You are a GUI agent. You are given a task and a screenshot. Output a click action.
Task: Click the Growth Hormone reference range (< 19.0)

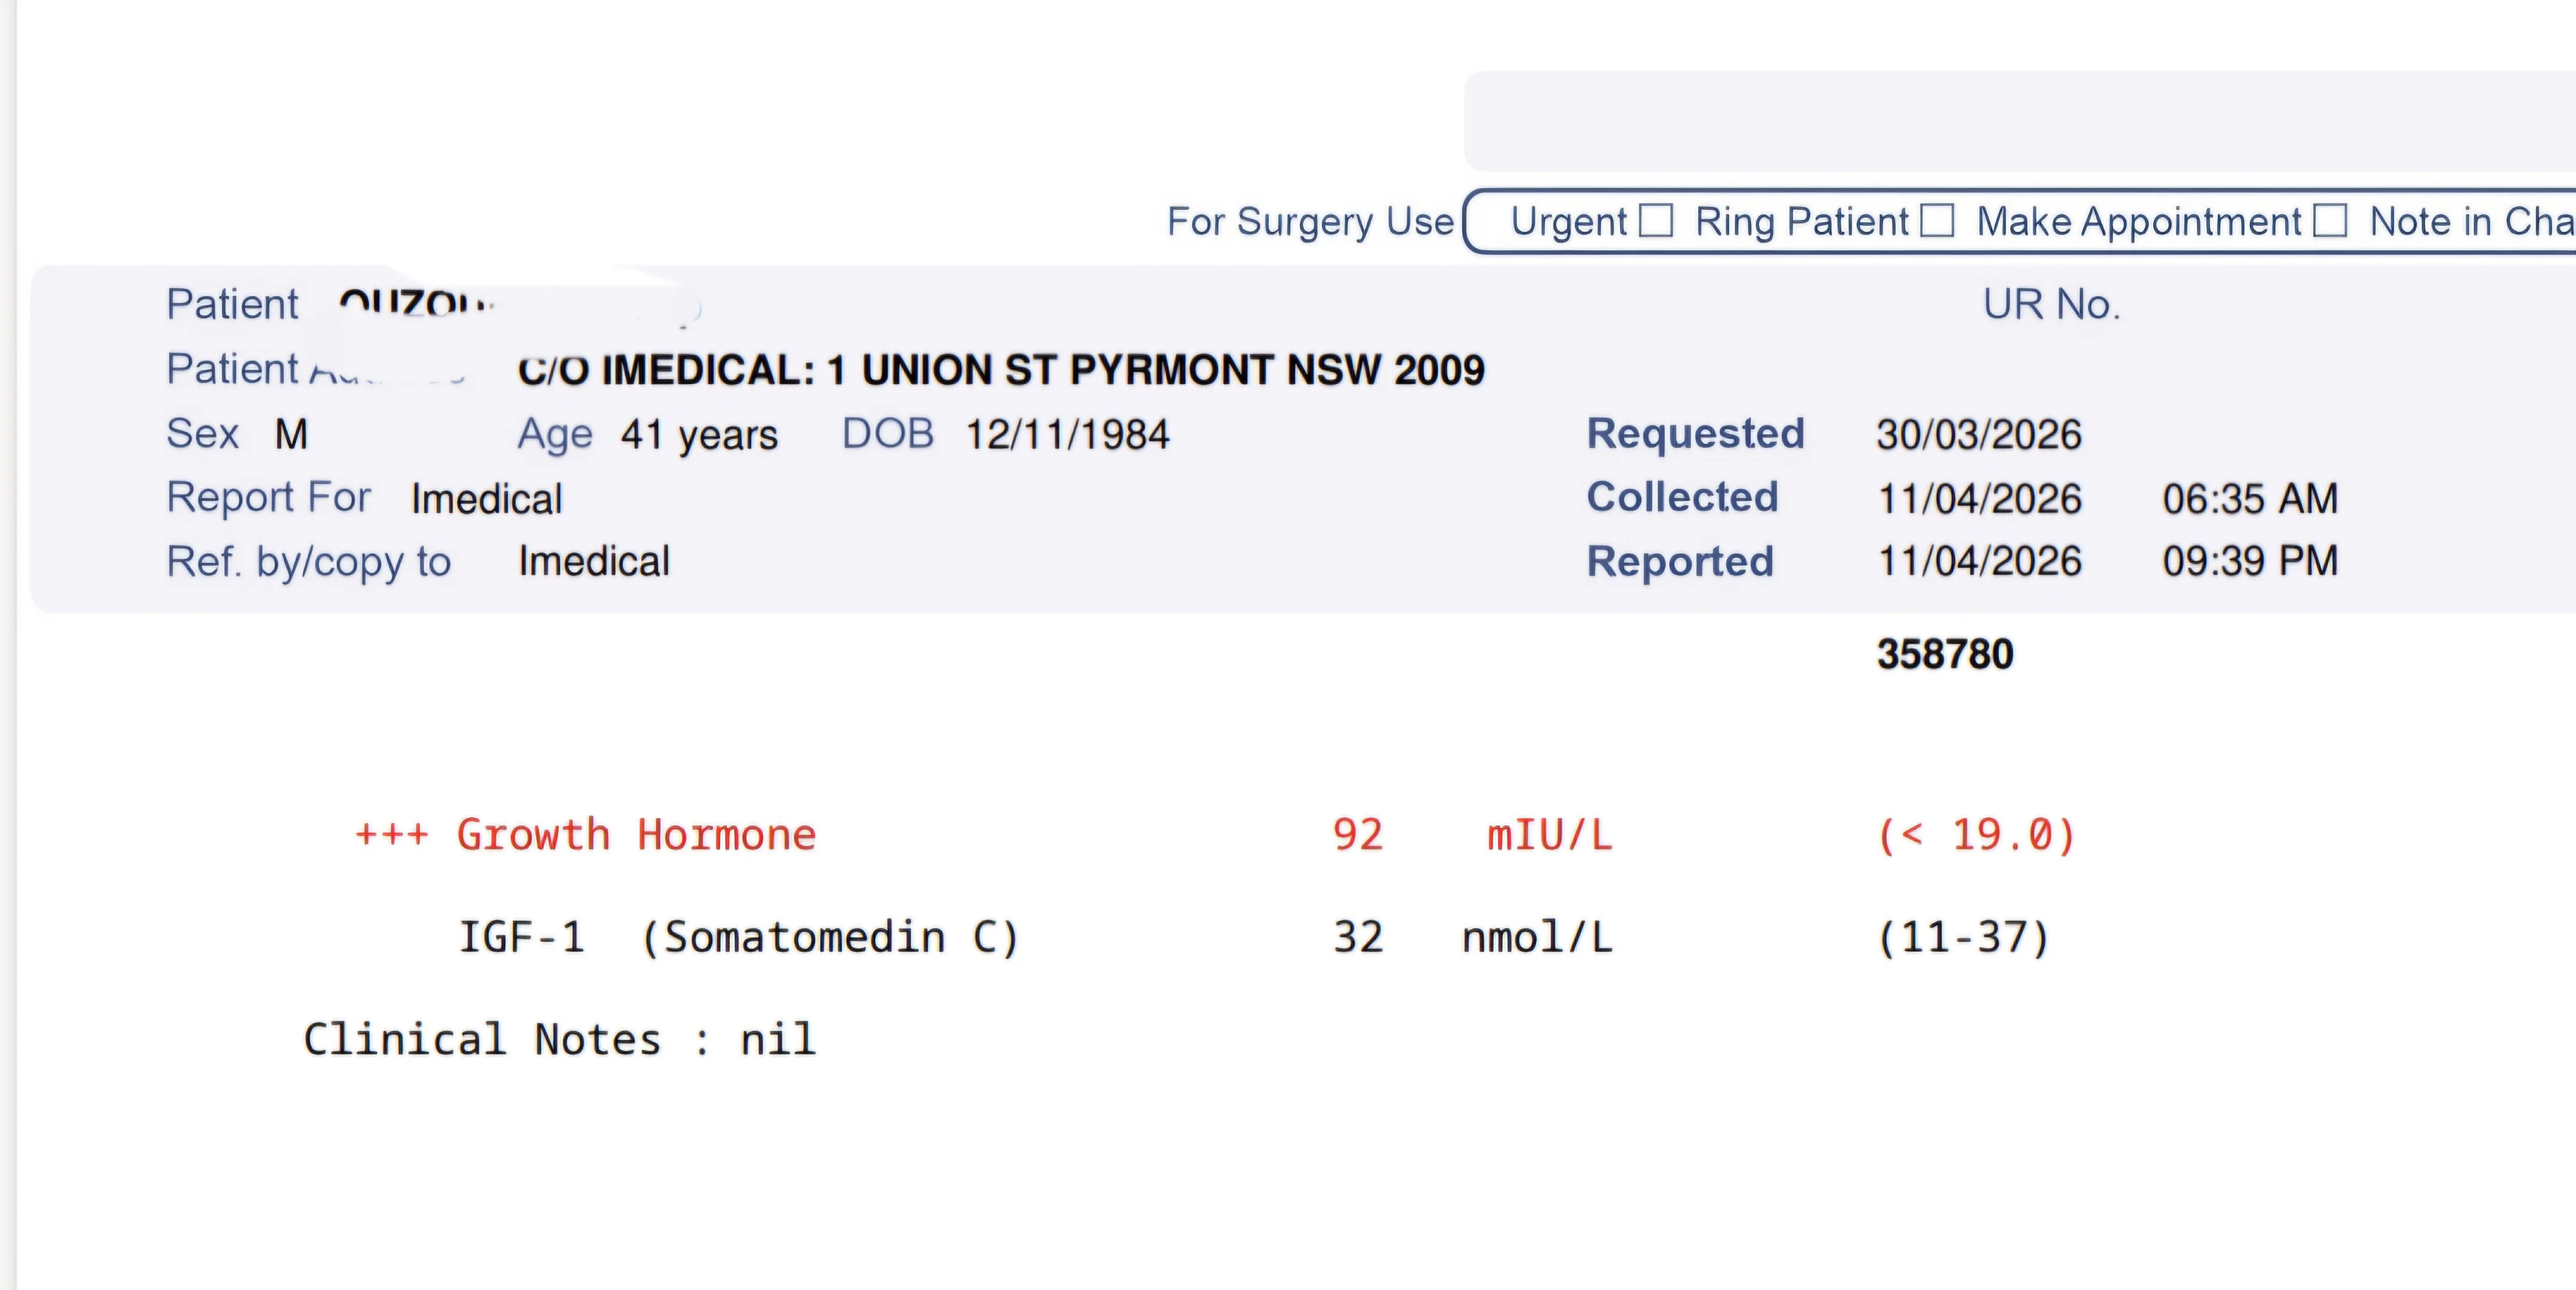(x=1977, y=835)
